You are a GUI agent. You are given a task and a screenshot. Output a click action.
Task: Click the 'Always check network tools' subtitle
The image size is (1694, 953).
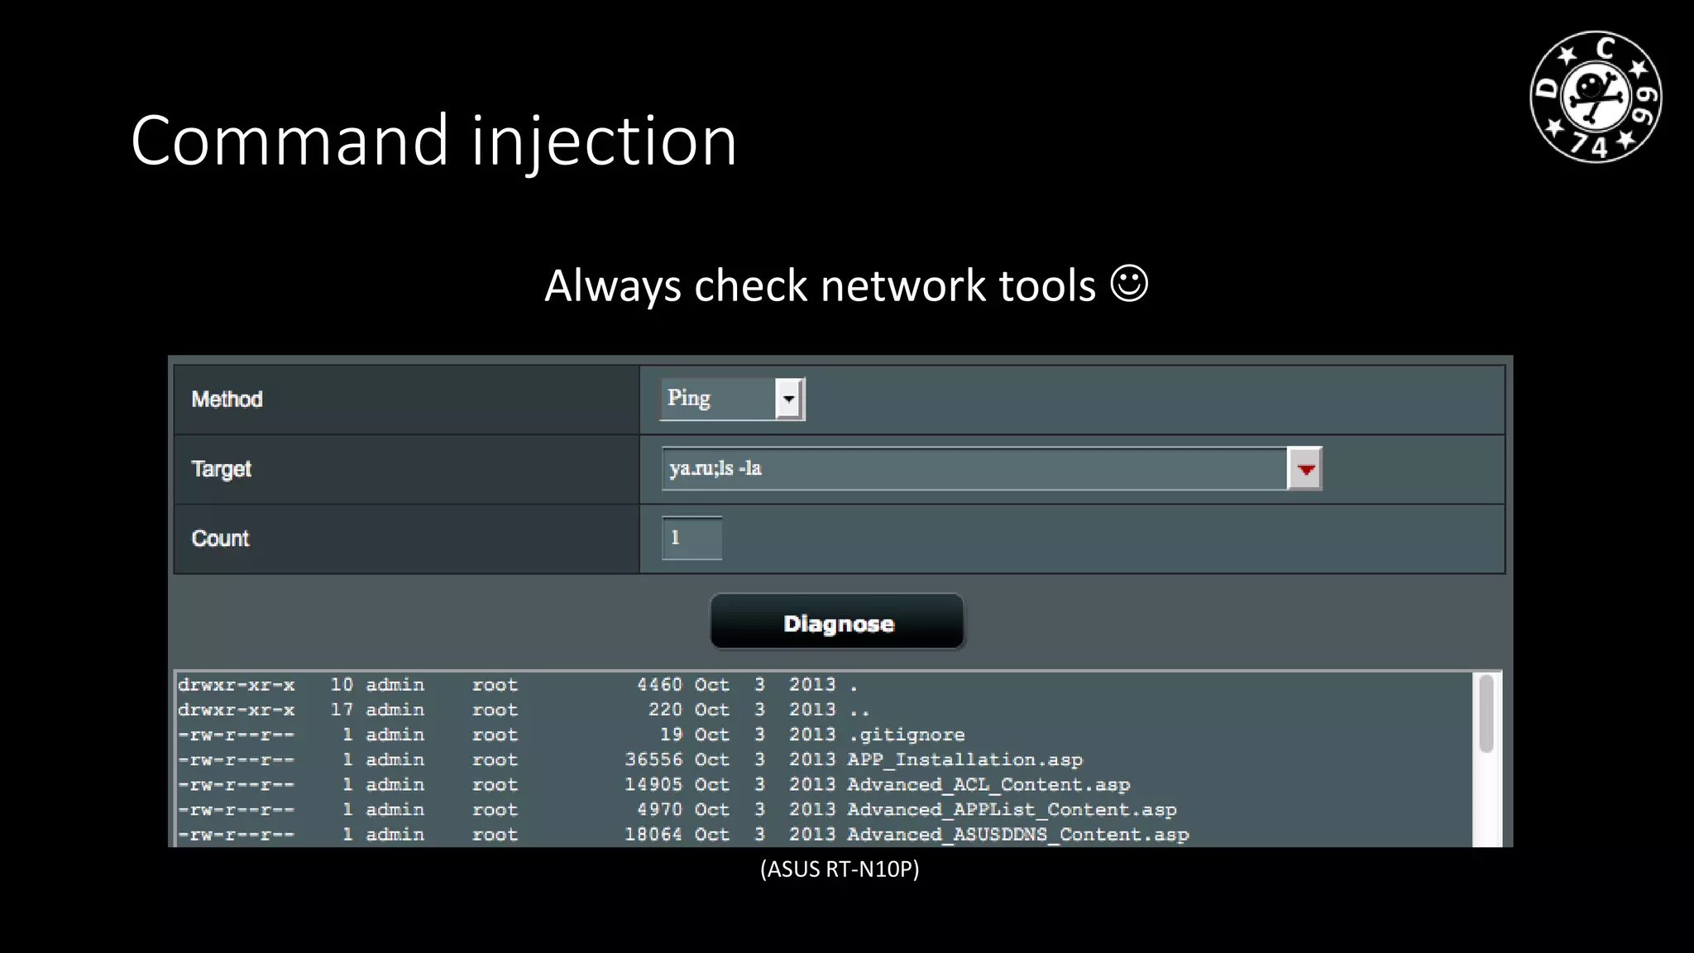tap(846, 285)
